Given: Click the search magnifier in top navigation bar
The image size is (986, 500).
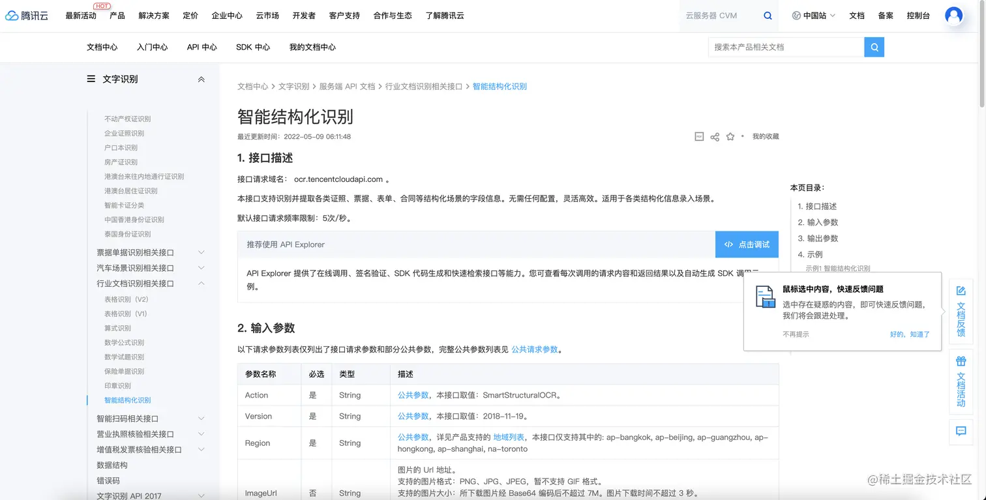Looking at the screenshot, I should point(768,16).
